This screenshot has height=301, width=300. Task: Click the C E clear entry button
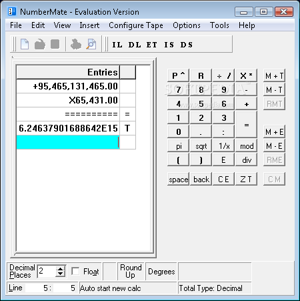[223, 179]
